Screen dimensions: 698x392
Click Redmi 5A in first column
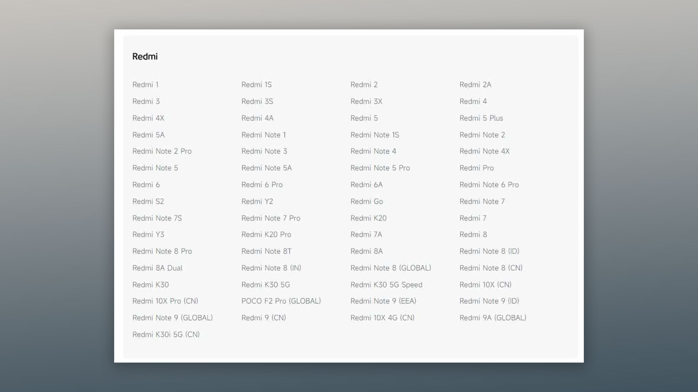pos(148,135)
